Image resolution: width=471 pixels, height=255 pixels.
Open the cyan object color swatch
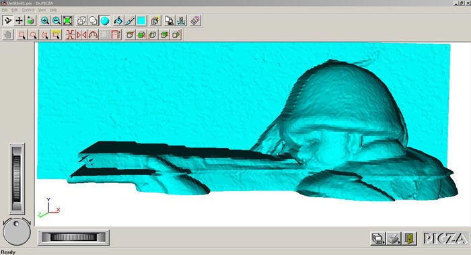pyautogui.click(x=141, y=20)
